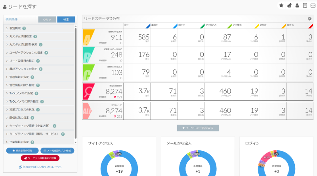Viewport: 317px width, 176px height.
Task: Expand 配信状況の指定 condition
Action: point(39,118)
